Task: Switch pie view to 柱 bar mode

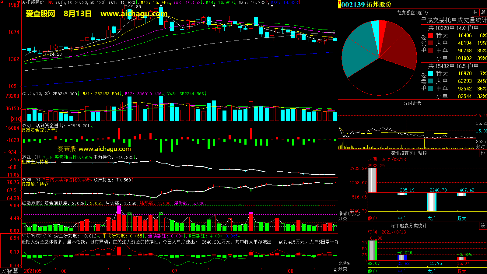Action: 475,12
